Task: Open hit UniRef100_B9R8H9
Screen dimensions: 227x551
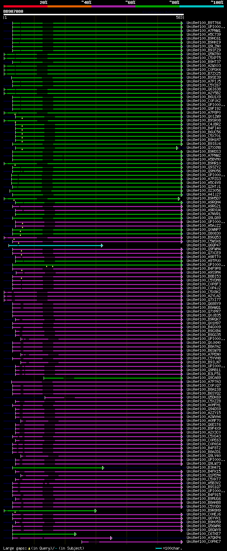Action: tap(204, 511)
